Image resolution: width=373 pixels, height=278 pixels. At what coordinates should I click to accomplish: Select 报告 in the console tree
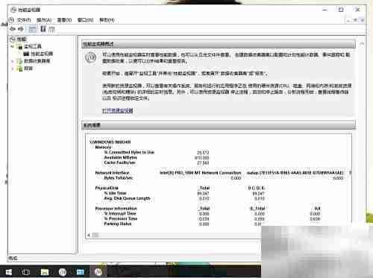pyautogui.click(x=28, y=69)
